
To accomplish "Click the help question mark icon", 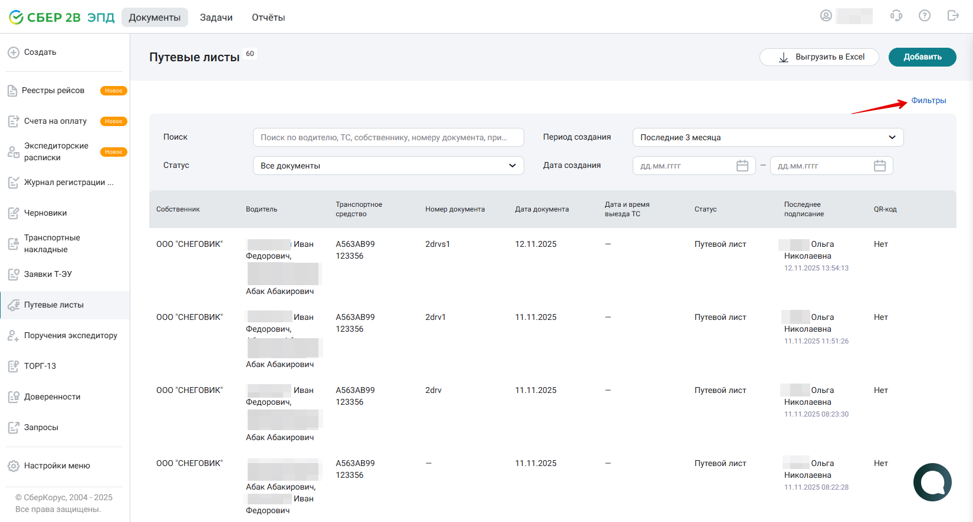I will pos(925,16).
